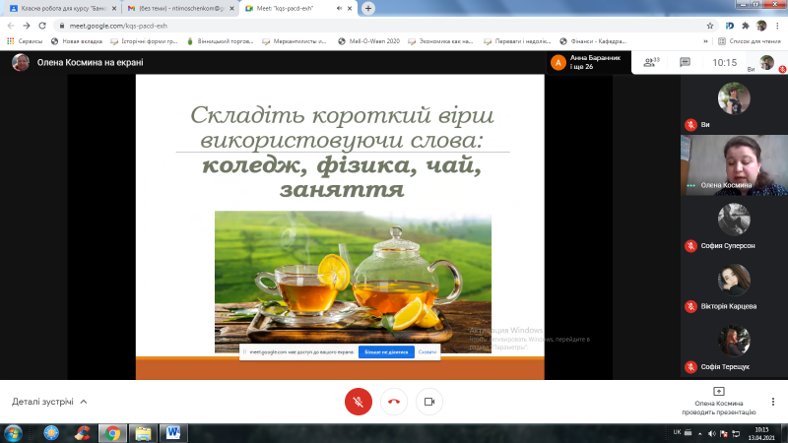Open the Экономика как на... bookmark
Screen dimensions: 788x443
[440, 41]
